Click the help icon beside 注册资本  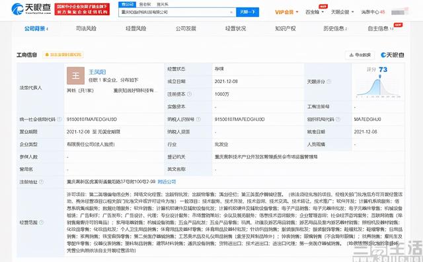190,94
